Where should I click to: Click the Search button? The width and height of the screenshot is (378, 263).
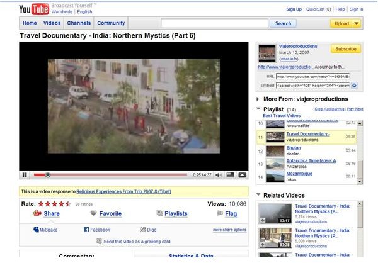(x=283, y=23)
